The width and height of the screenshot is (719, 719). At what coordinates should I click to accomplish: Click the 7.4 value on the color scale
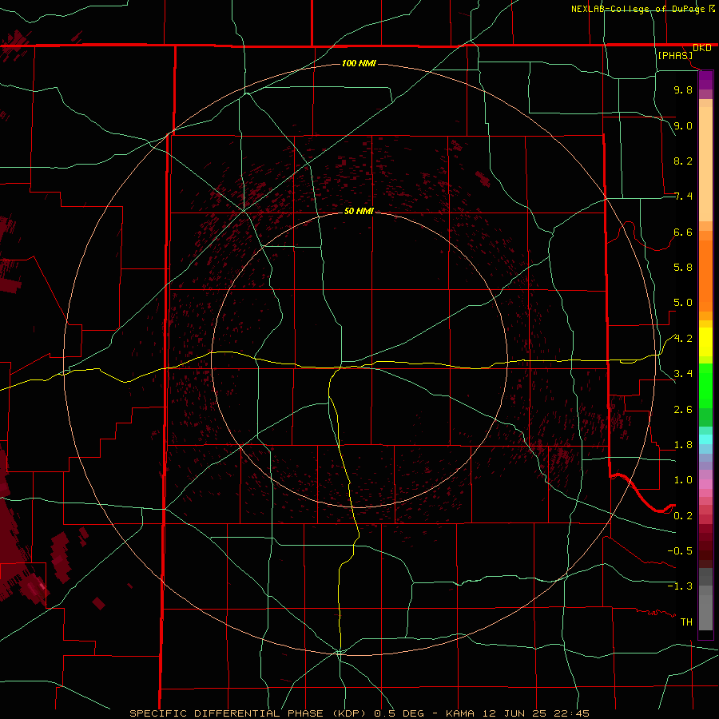tap(683, 197)
